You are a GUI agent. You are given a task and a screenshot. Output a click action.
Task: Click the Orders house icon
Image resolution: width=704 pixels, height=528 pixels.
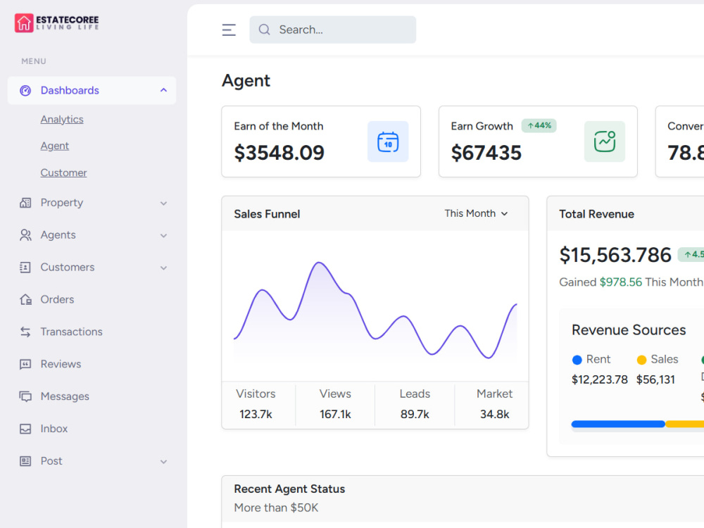click(25, 299)
